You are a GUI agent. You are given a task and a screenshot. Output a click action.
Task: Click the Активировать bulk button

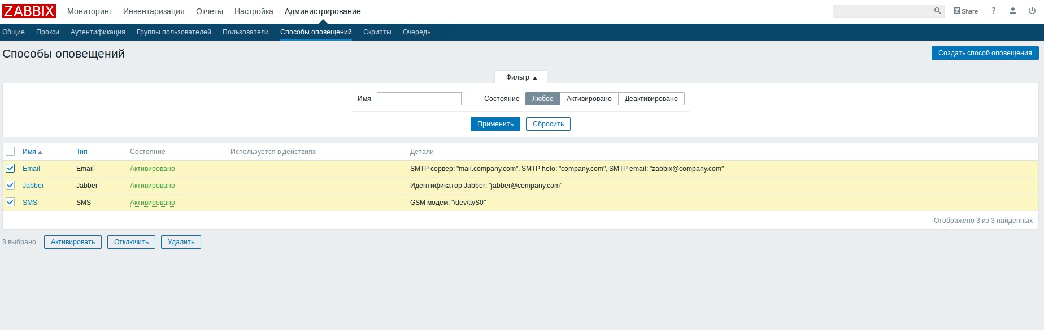(x=73, y=242)
